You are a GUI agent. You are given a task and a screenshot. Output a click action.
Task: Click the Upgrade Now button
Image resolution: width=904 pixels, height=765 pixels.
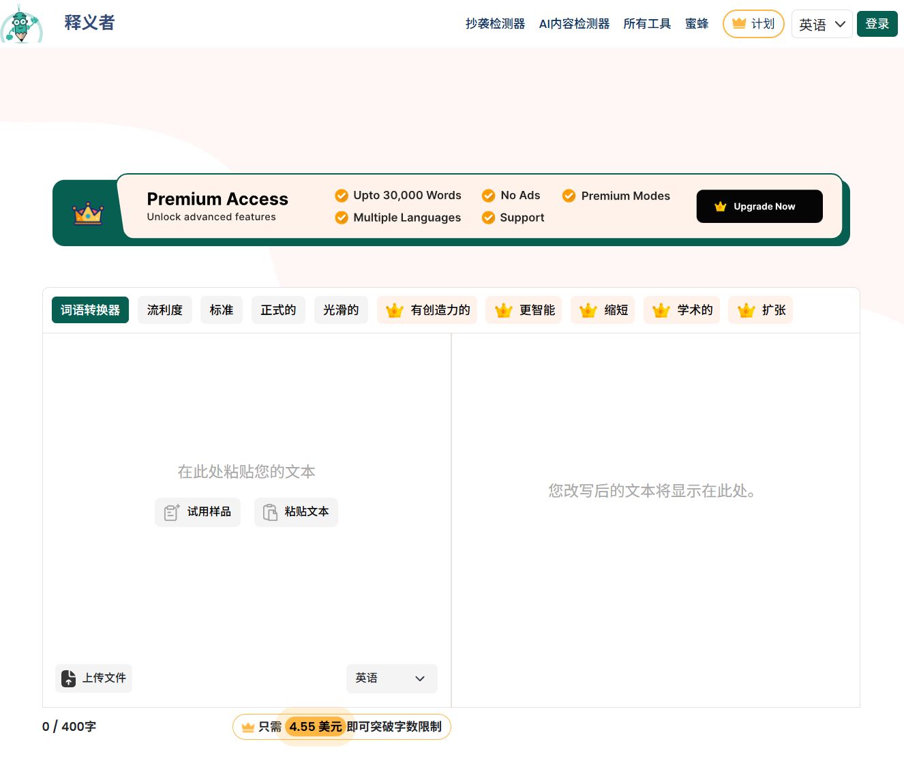tap(759, 207)
